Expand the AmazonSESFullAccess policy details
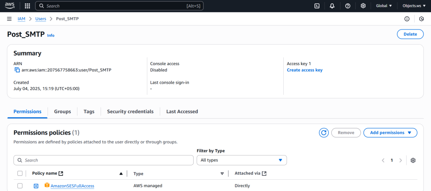Image resolution: width=431 pixels, height=191 pixels. 36,186
